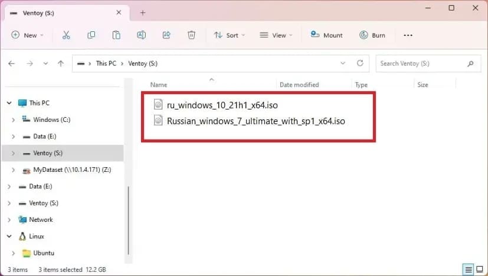Refresh the Ventoy folder view

click(360, 64)
